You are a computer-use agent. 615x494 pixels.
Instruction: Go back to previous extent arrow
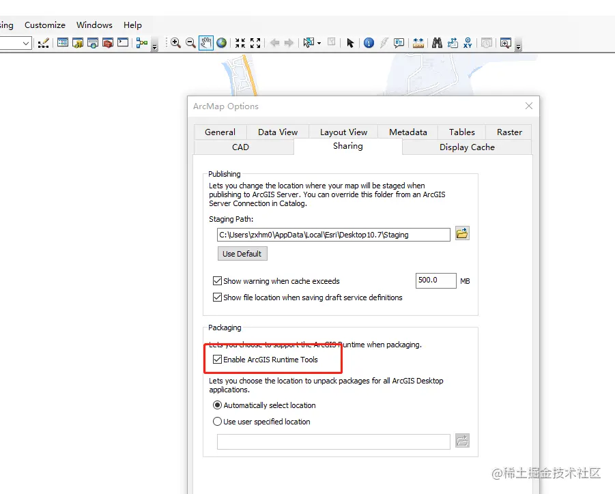274,43
